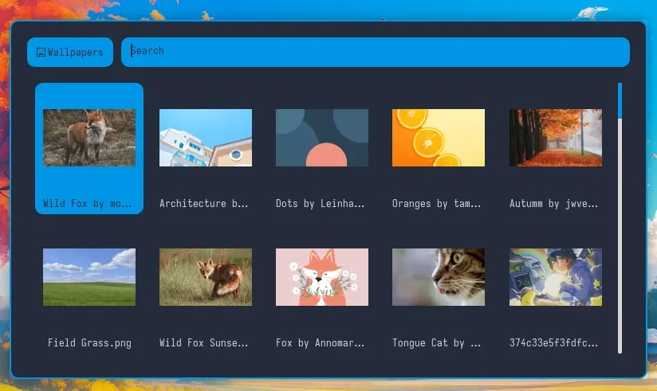Viewport: 657px width, 391px height.
Task: Click the "Autumm by jwve..." caption text
Action: tap(554, 204)
